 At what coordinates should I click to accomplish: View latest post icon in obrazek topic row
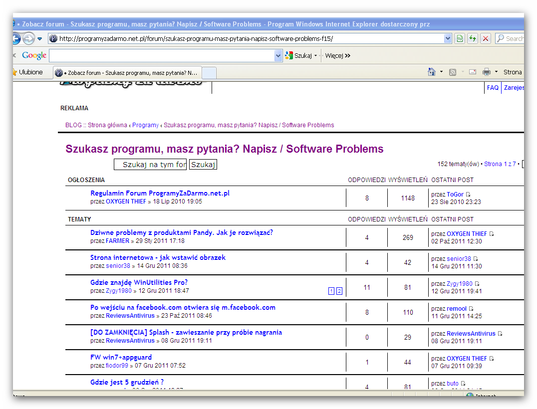(475, 259)
